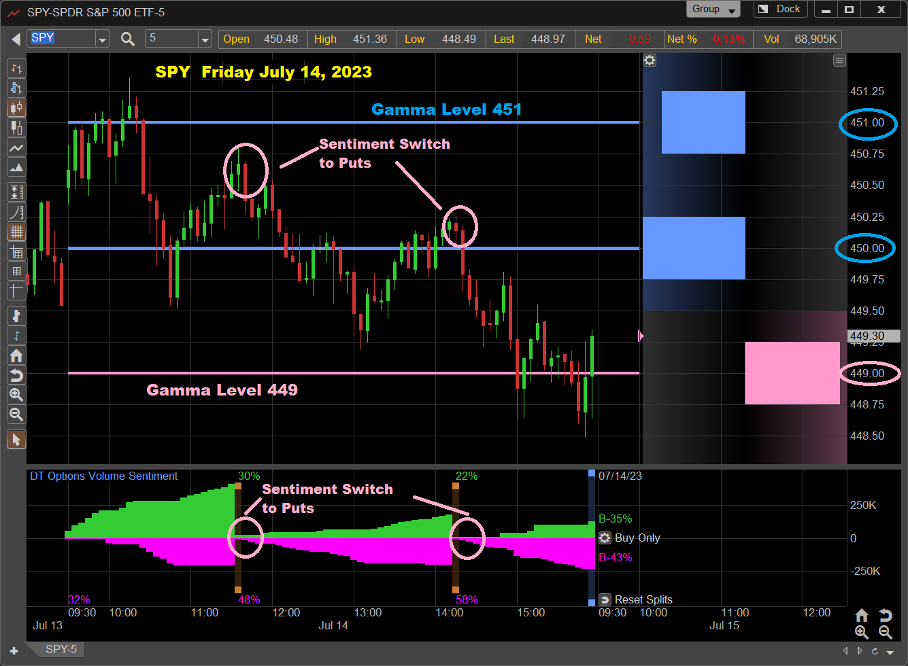Screen dimensions: 908x666
Task: Widen the candle bars with thick-bar icon
Action: (x=16, y=315)
